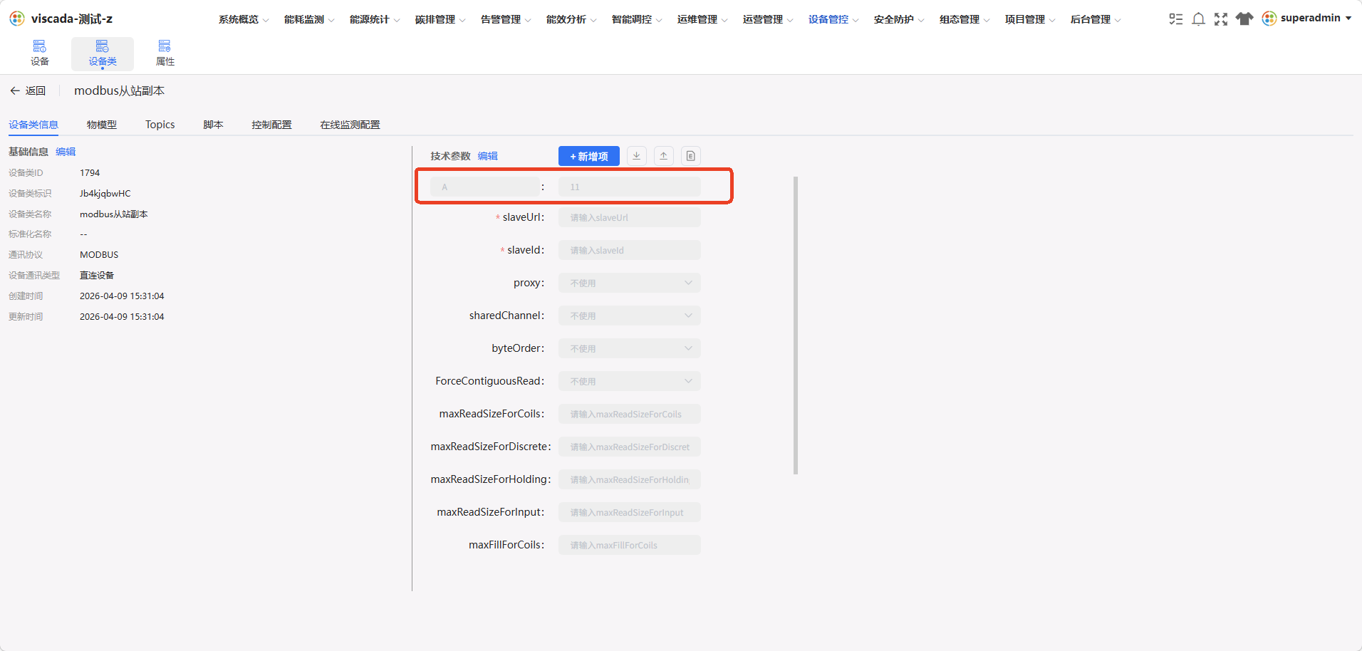Image resolution: width=1362 pixels, height=651 pixels.
Task: Click the viscada logo icon
Action: 17,19
